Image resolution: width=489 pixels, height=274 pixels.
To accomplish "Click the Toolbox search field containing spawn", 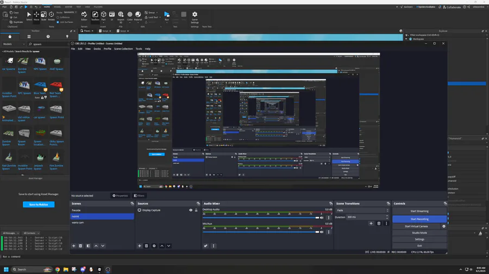I will click(x=48, y=44).
